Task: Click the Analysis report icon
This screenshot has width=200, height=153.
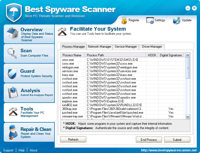Action: 13,92
